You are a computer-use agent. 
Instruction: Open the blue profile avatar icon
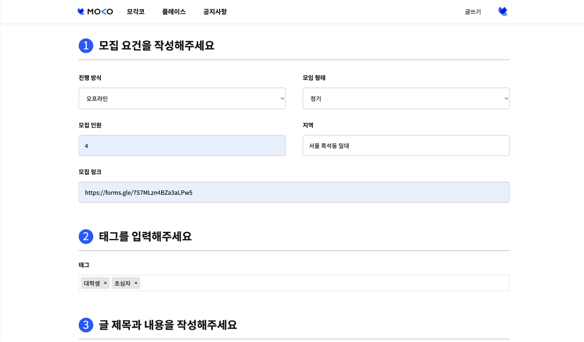[503, 12]
